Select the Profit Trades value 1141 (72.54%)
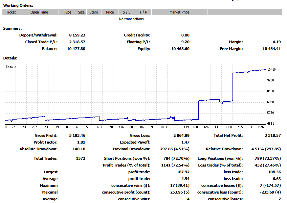 [175, 166]
